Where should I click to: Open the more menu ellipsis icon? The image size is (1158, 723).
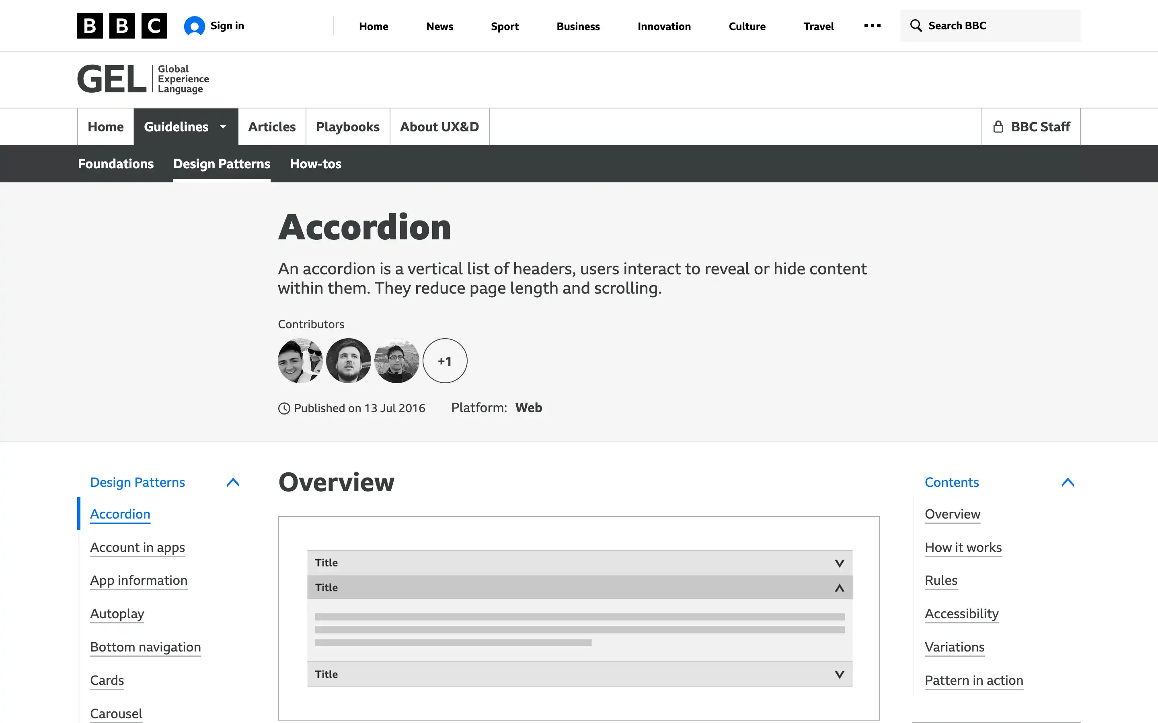pos(872,26)
